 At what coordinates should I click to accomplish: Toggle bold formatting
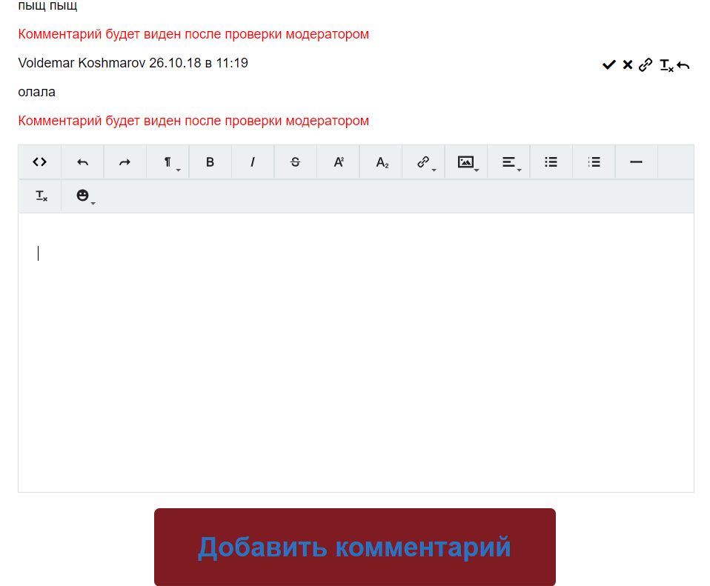(x=210, y=162)
